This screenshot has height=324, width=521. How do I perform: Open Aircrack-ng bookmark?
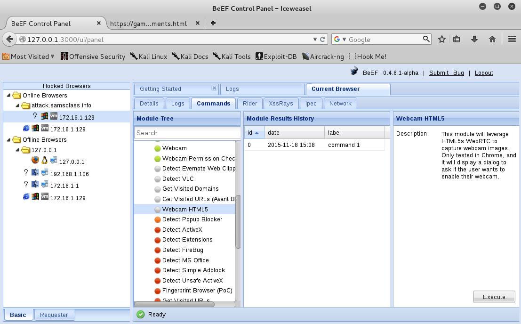click(323, 57)
